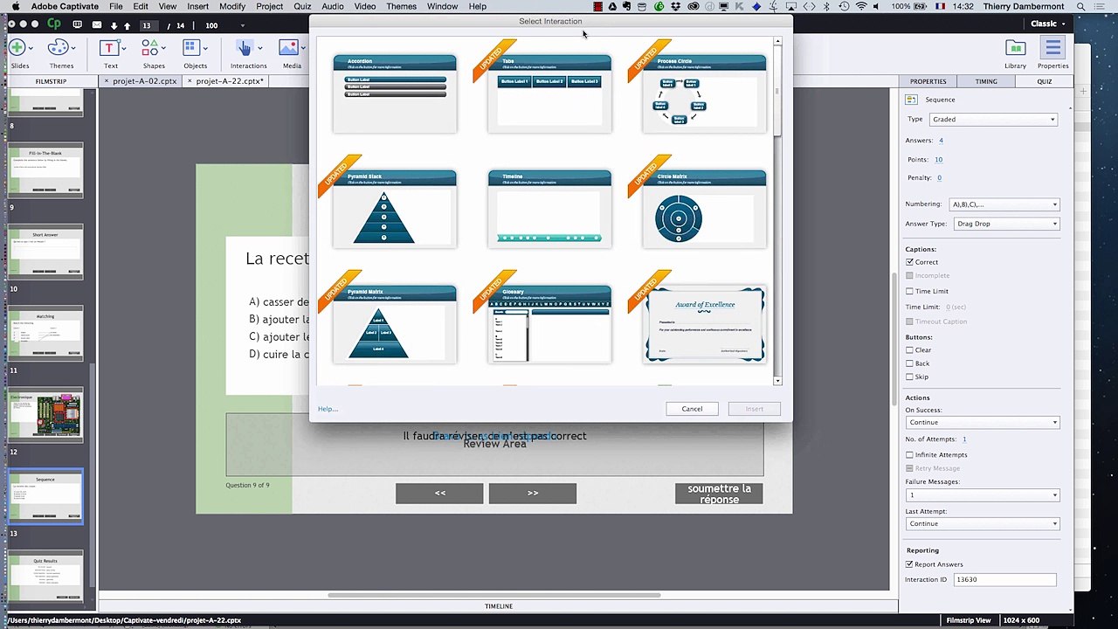Toggle the Properties panel icon
Viewport: 1118px width, 629px height.
(x=1052, y=48)
